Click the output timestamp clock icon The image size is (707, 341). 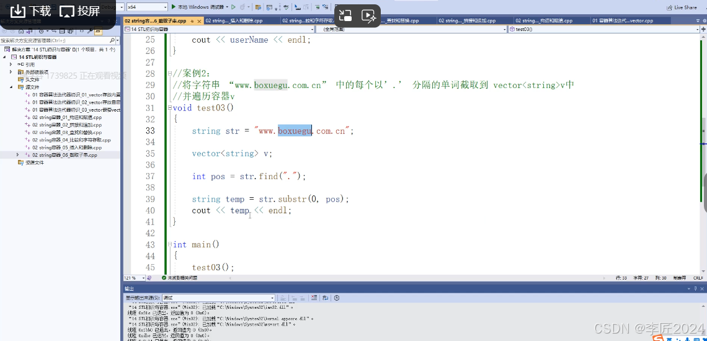click(337, 298)
